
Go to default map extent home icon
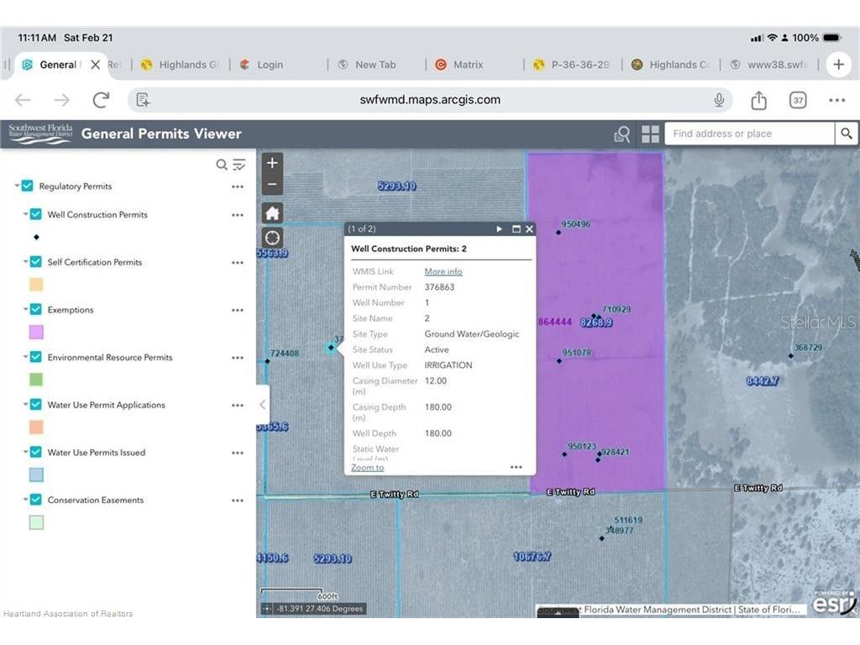point(272,212)
